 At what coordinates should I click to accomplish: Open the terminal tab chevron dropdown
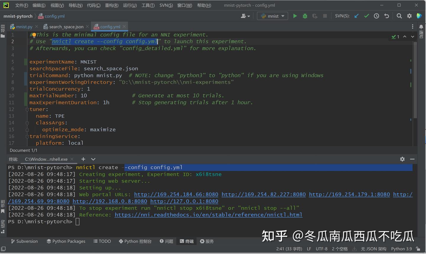click(93, 159)
